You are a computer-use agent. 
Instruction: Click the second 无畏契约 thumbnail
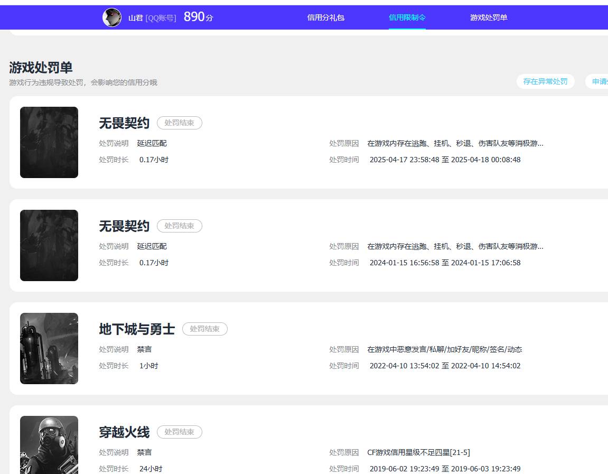(x=49, y=245)
